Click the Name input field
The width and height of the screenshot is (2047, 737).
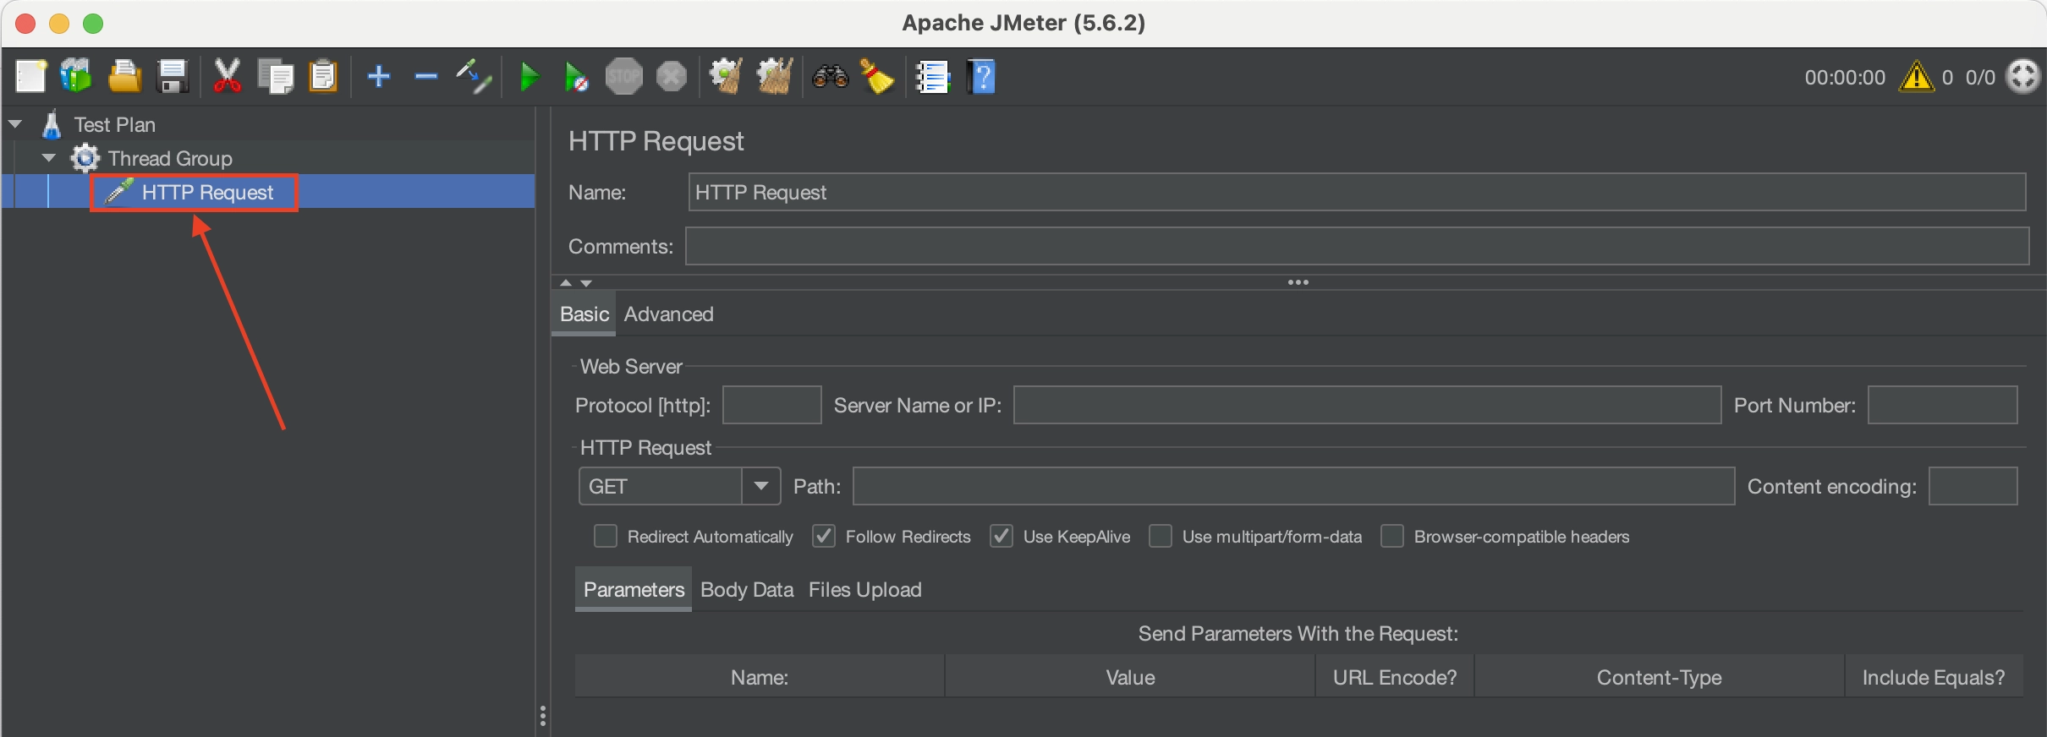pyautogui.click(x=1357, y=192)
